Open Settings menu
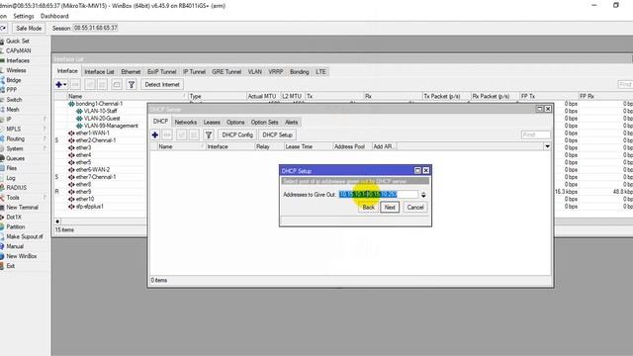This screenshot has width=633, height=356. [x=24, y=16]
